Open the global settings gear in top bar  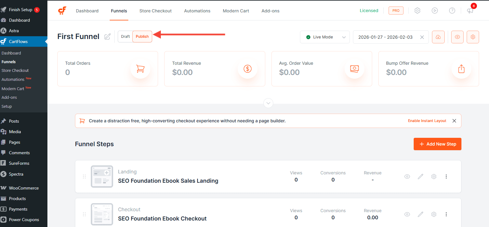tap(417, 11)
